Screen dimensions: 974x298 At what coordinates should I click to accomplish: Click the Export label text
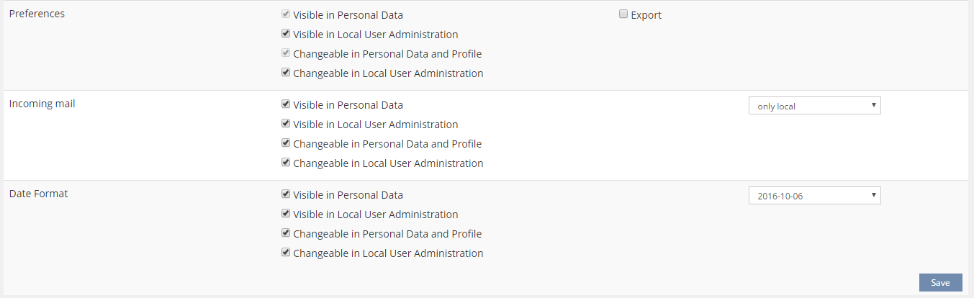646,15
